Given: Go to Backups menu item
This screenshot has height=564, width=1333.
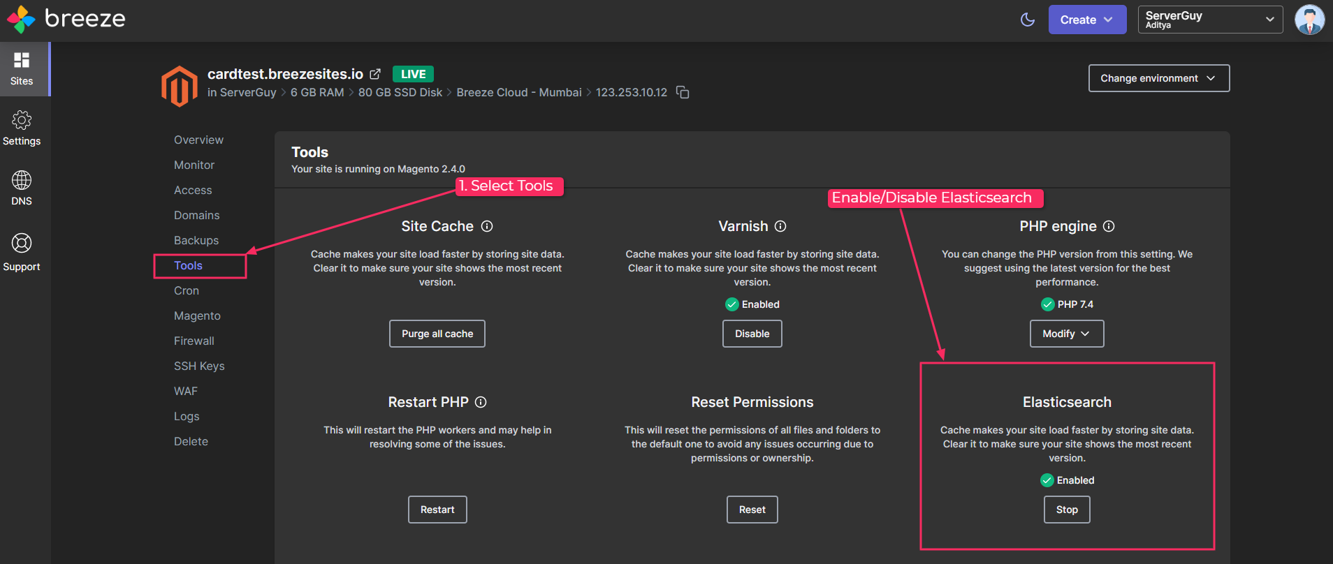Looking at the screenshot, I should pyautogui.click(x=196, y=240).
